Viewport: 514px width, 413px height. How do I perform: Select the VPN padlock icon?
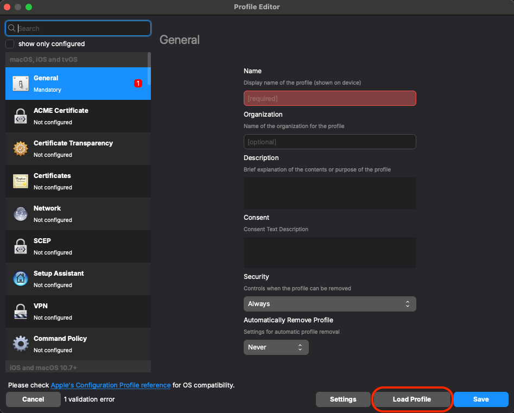coord(21,312)
